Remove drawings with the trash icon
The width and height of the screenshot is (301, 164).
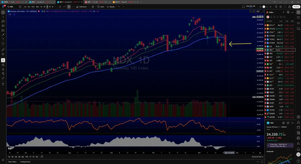point(3,84)
